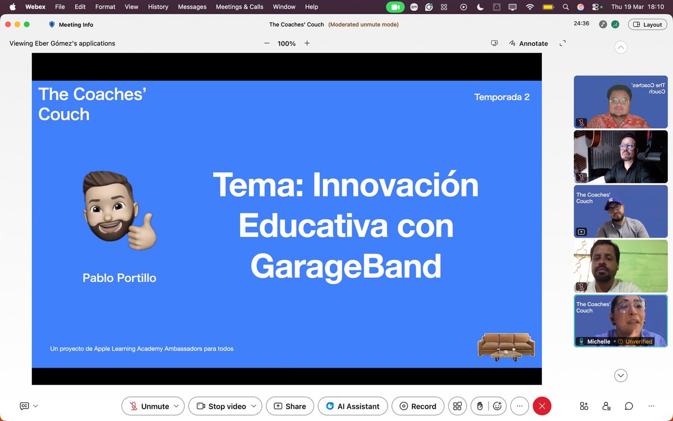This screenshot has height=421, width=673.
Task: Open the closed captions options arrow
Action: [x=36, y=406]
